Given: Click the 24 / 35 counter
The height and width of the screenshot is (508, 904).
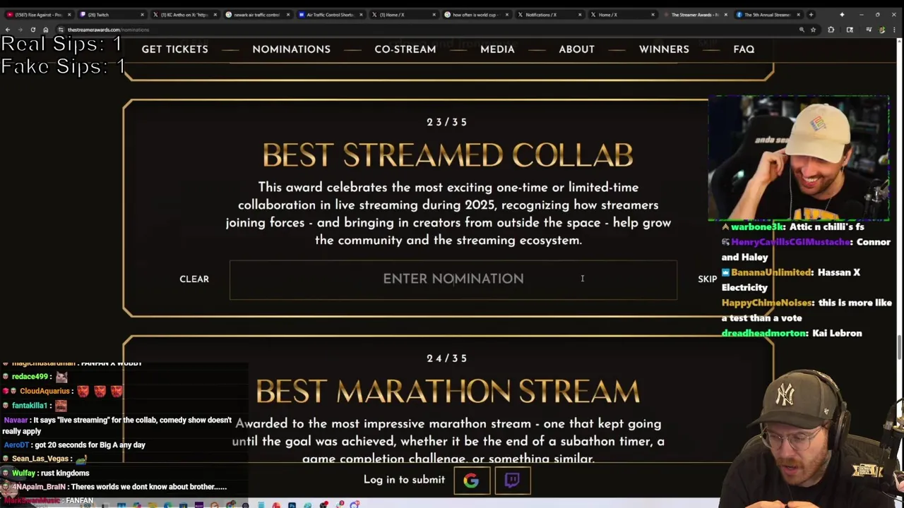Looking at the screenshot, I should [447, 358].
